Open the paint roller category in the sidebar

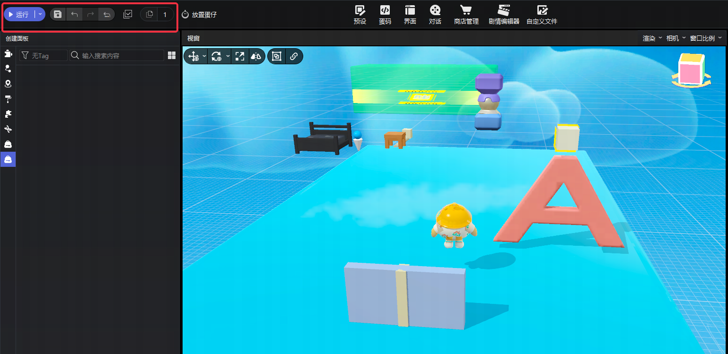coord(8,99)
